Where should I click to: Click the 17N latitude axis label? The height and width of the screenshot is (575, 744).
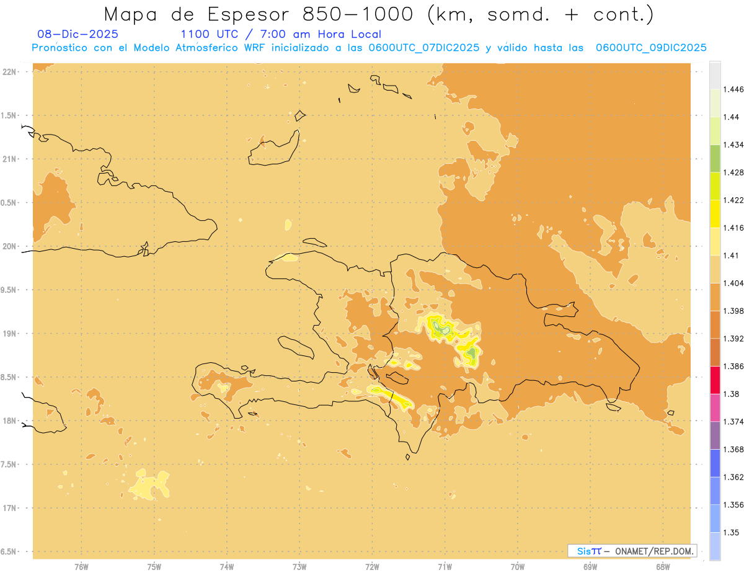pyautogui.click(x=9, y=508)
